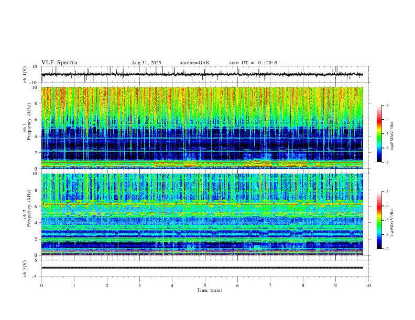Click the -3 tick on ch.2 color bar

tap(386, 192)
